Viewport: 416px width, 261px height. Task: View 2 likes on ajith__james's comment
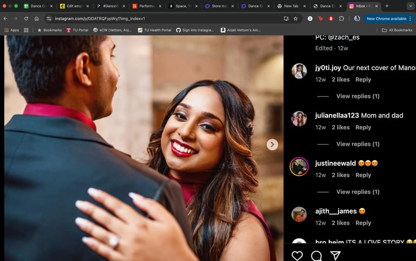341,223
